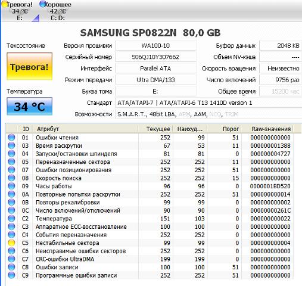The width and height of the screenshot is (302, 286).
Task: Click status icon for Повторные попытки раскрутки
Action: (x=11, y=194)
